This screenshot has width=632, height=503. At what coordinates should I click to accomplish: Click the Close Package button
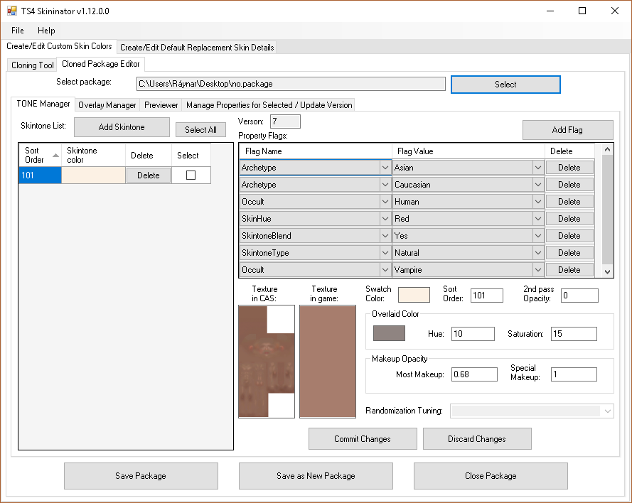point(491,476)
